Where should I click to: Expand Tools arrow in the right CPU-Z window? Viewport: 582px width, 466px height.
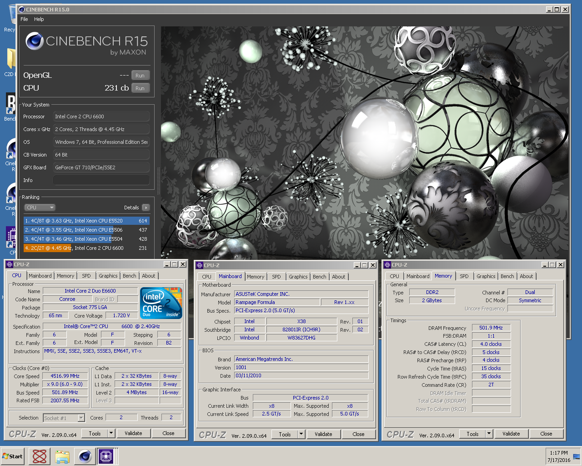(489, 434)
